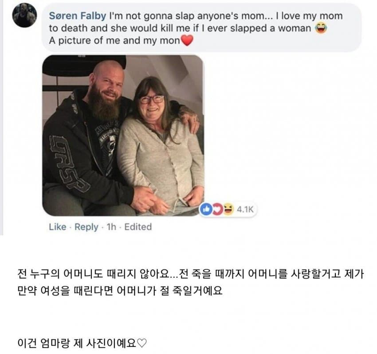View the Edited history label
Screen dimensions: 377x354
click(x=138, y=227)
